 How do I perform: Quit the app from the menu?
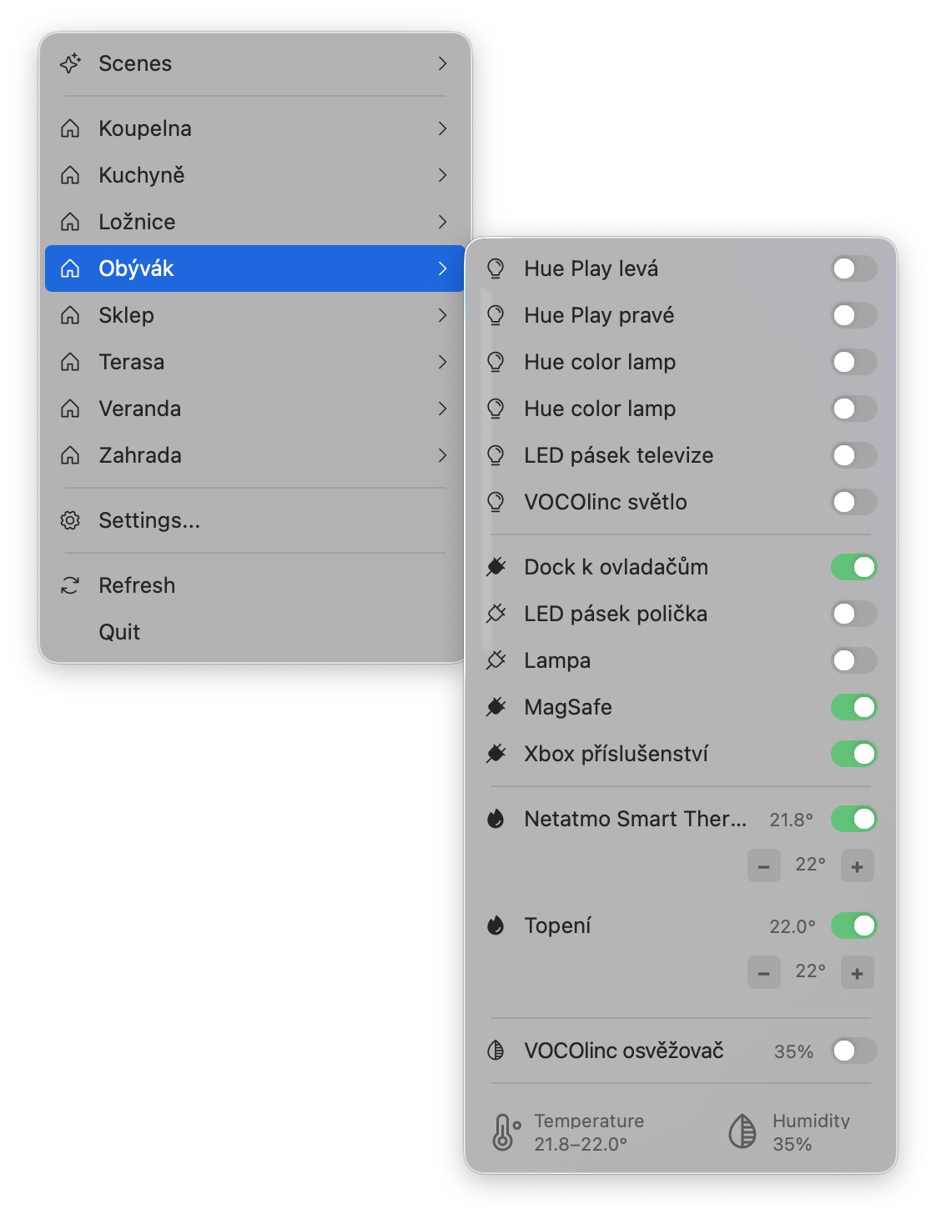click(x=119, y=632)
